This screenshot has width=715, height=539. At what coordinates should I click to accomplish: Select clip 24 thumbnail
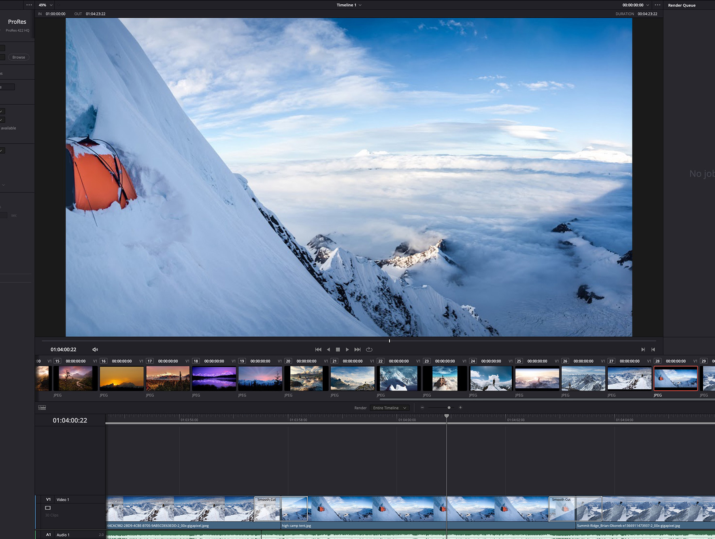click(491, 379)
